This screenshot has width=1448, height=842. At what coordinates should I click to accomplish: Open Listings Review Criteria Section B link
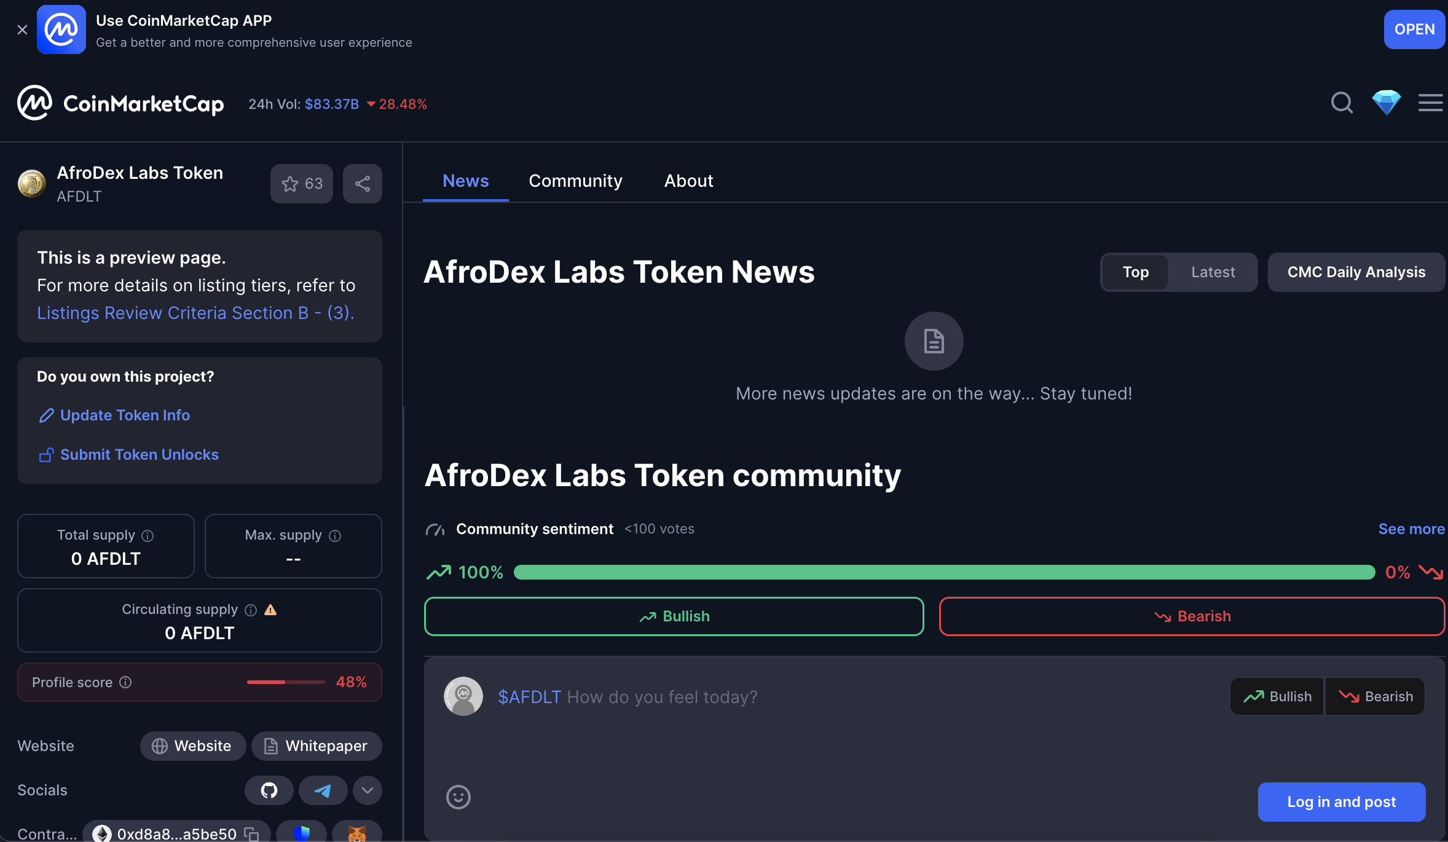[x=195, y=313]
